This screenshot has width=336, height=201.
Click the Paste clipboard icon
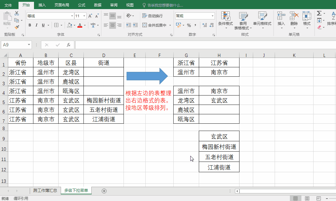(7, 16)
